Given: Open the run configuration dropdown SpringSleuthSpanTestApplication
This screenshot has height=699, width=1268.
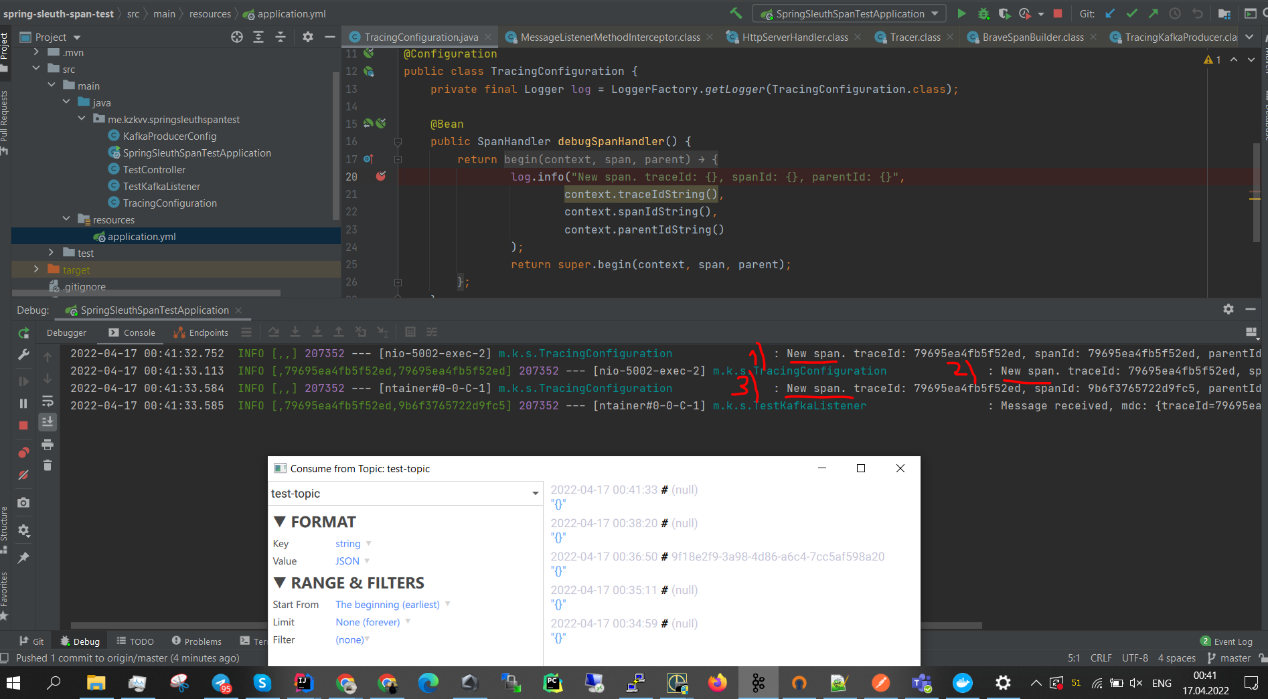Looking at the screenshot, I should tap(849, 13).
